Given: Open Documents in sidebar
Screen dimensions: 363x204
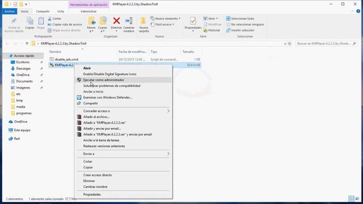Looking at the screenshot, I should point(24,81).
